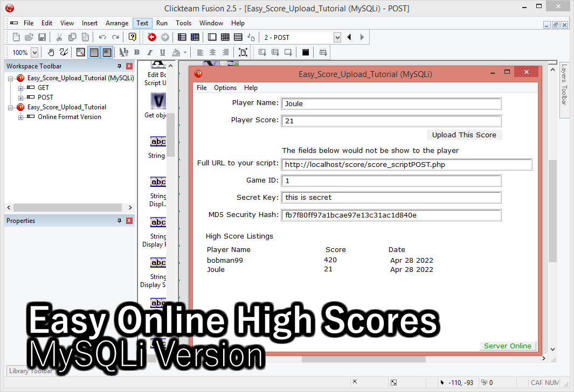Click the Workspace Toolbar horizontal scrollbar

coord(68,208)
